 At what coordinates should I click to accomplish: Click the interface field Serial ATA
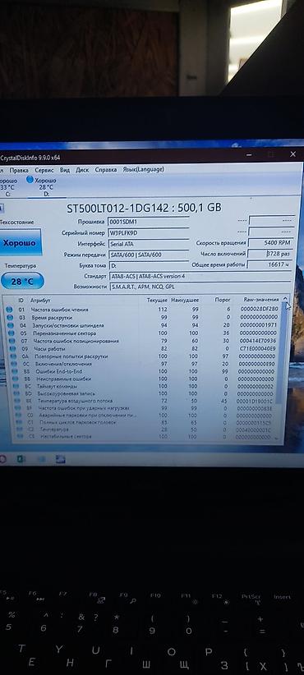tap(148, 244)
